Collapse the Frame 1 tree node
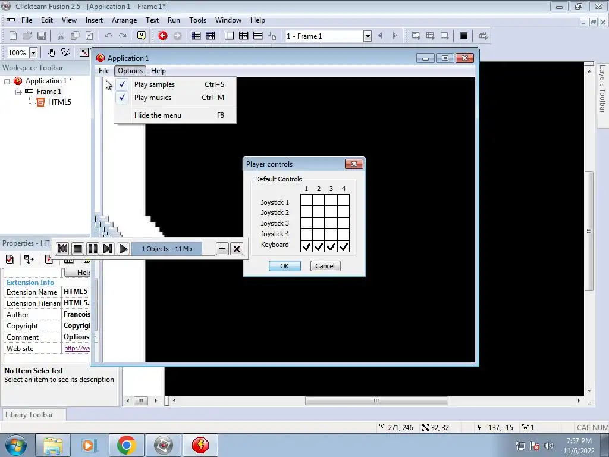609x457 pixels. point(18,92)
